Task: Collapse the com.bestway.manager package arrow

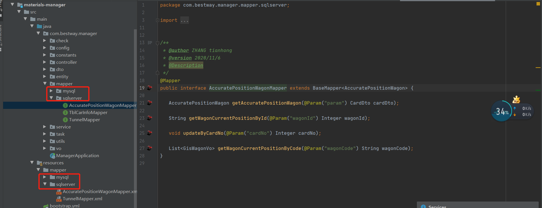Action: (x=38, y=33)
